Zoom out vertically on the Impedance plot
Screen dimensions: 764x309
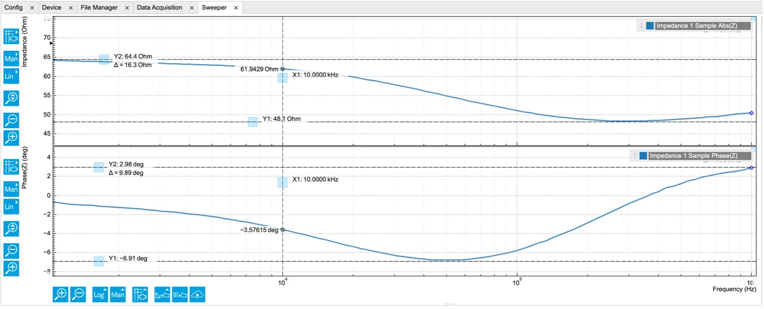tap(11, 119)
